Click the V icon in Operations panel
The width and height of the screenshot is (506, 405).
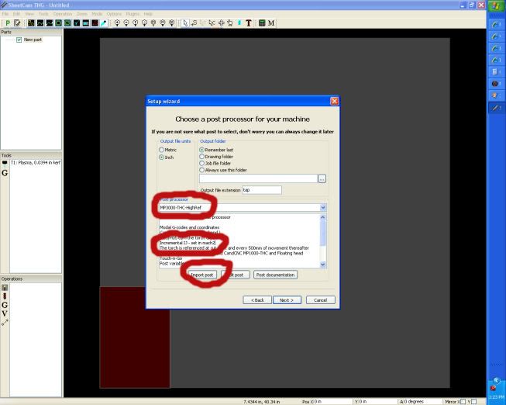tap(5, 313)
